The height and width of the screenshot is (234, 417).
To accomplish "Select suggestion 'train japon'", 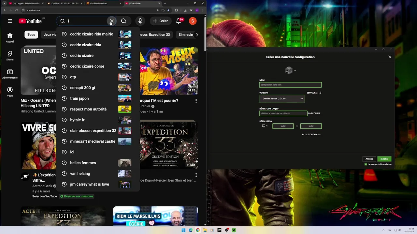I will point(98,98).
